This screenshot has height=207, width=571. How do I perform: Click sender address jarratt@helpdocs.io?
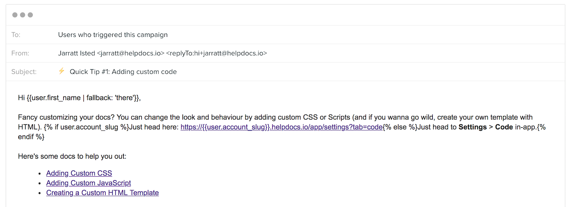pyautogui.click(x=131, y=53)
